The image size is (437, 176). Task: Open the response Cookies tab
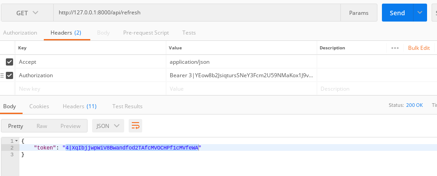(39, 106)
